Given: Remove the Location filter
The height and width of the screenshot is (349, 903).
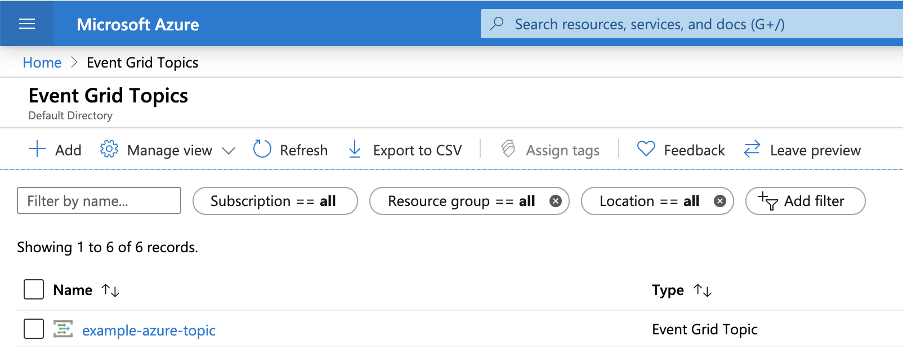Looking at the screenshot, I should tap(720, 201).
